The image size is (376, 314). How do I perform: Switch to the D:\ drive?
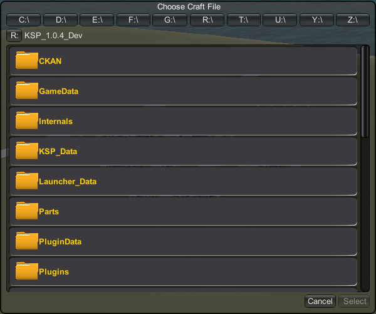60,19
